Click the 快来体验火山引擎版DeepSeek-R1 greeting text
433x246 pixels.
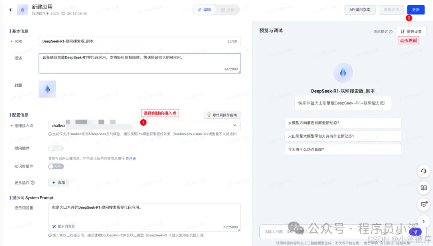(342, 103)
